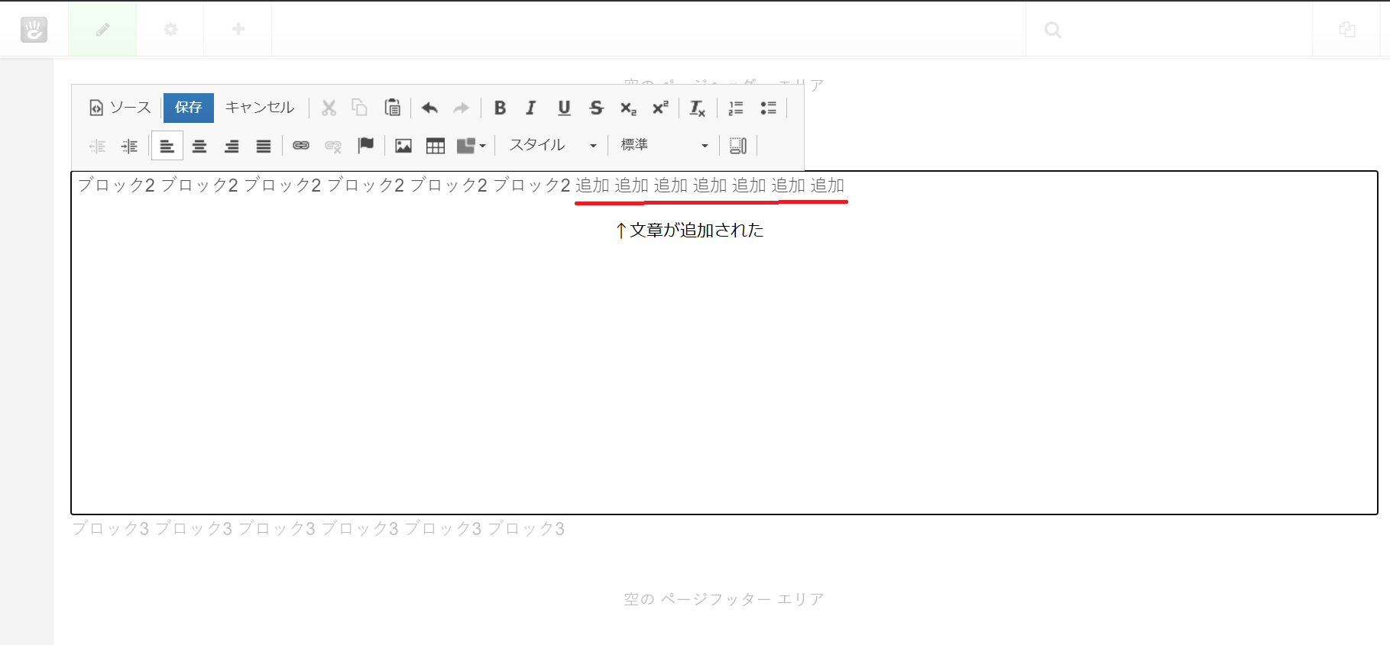Save the block with 保存 button
Image resolution: width=1390 pixels, height=645 pixels.
coord(188,108)
